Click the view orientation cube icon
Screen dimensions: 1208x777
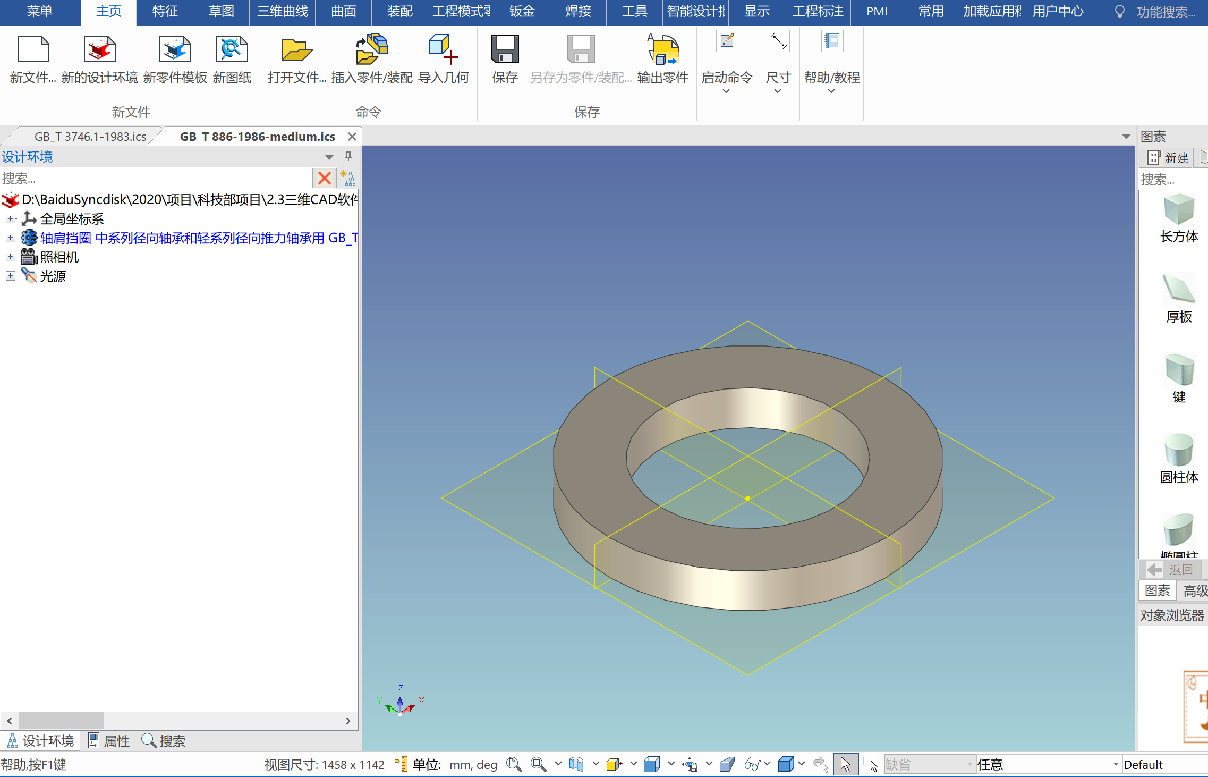pyautogui.click(x=576, y=764)
